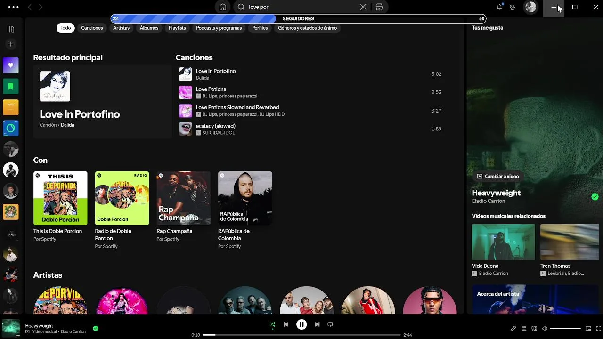Open the lyrics microphone icon

[513, 329]
